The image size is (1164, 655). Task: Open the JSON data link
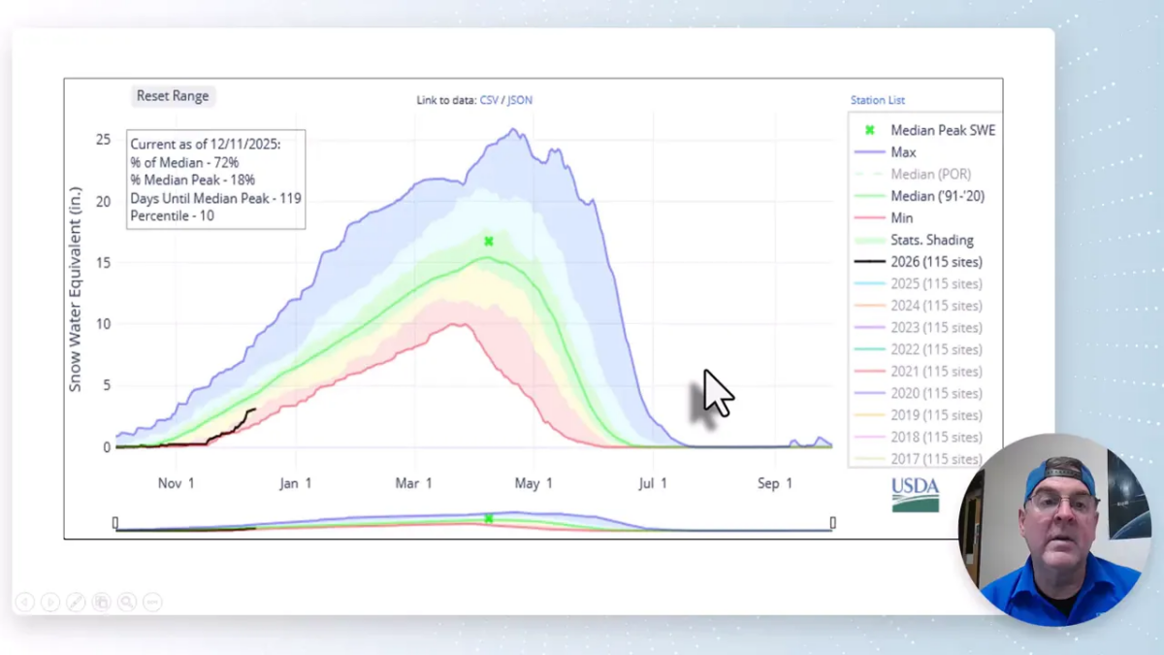(519, 100)
